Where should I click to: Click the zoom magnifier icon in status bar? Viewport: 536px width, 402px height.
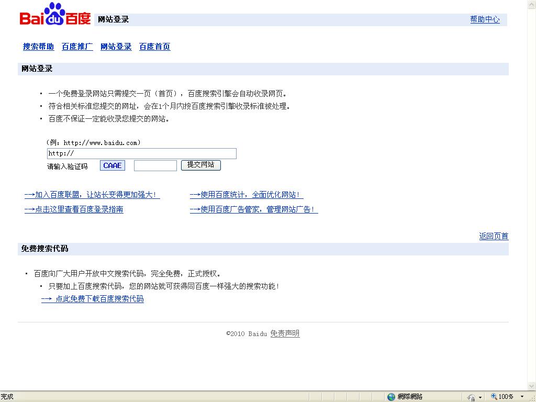pos(494,397)
